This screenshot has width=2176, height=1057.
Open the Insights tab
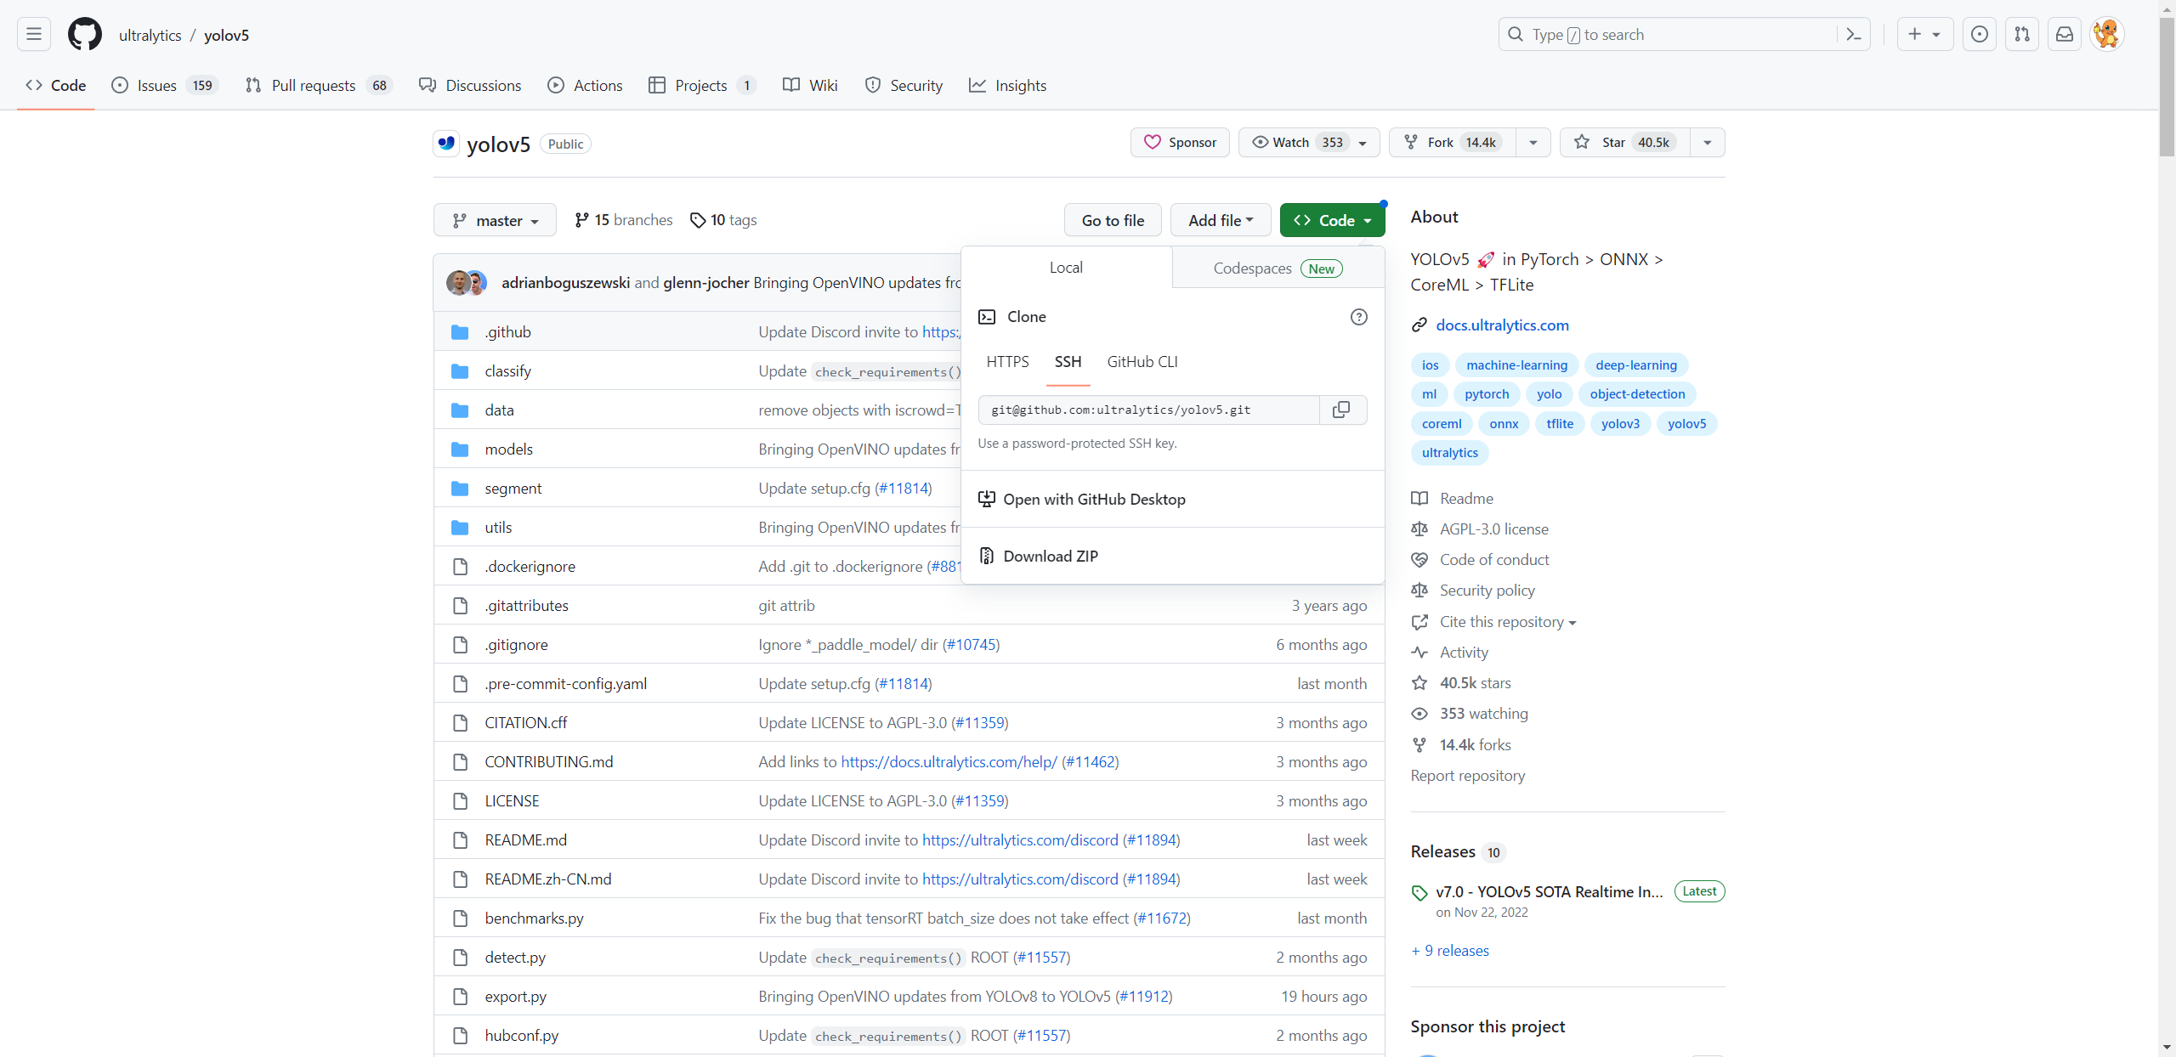(x=1008, y=86)
